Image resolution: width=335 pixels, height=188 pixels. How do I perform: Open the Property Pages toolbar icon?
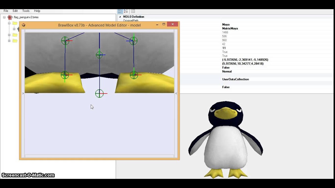(x=133, y=11)
